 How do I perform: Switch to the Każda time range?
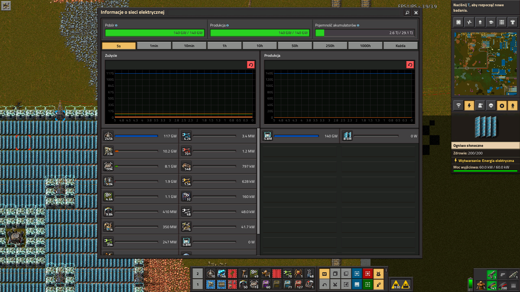pos(400,46)
